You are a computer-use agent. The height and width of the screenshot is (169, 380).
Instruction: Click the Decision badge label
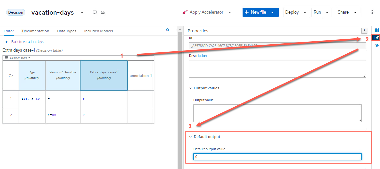pos(16,12)
